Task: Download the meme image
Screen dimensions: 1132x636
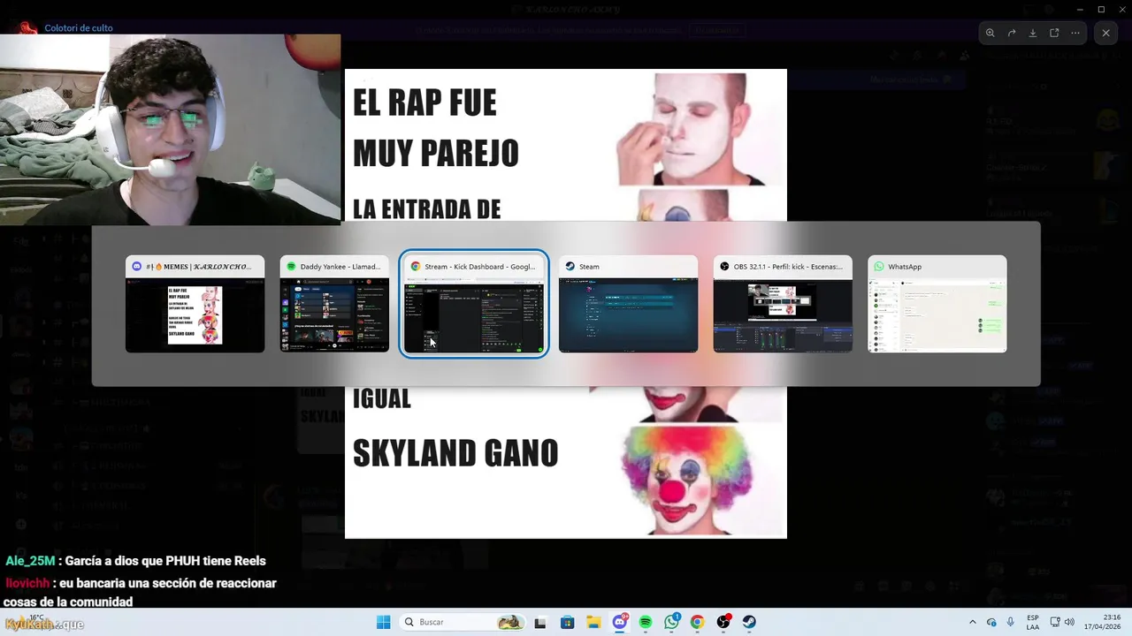Action: [1033, 33]
